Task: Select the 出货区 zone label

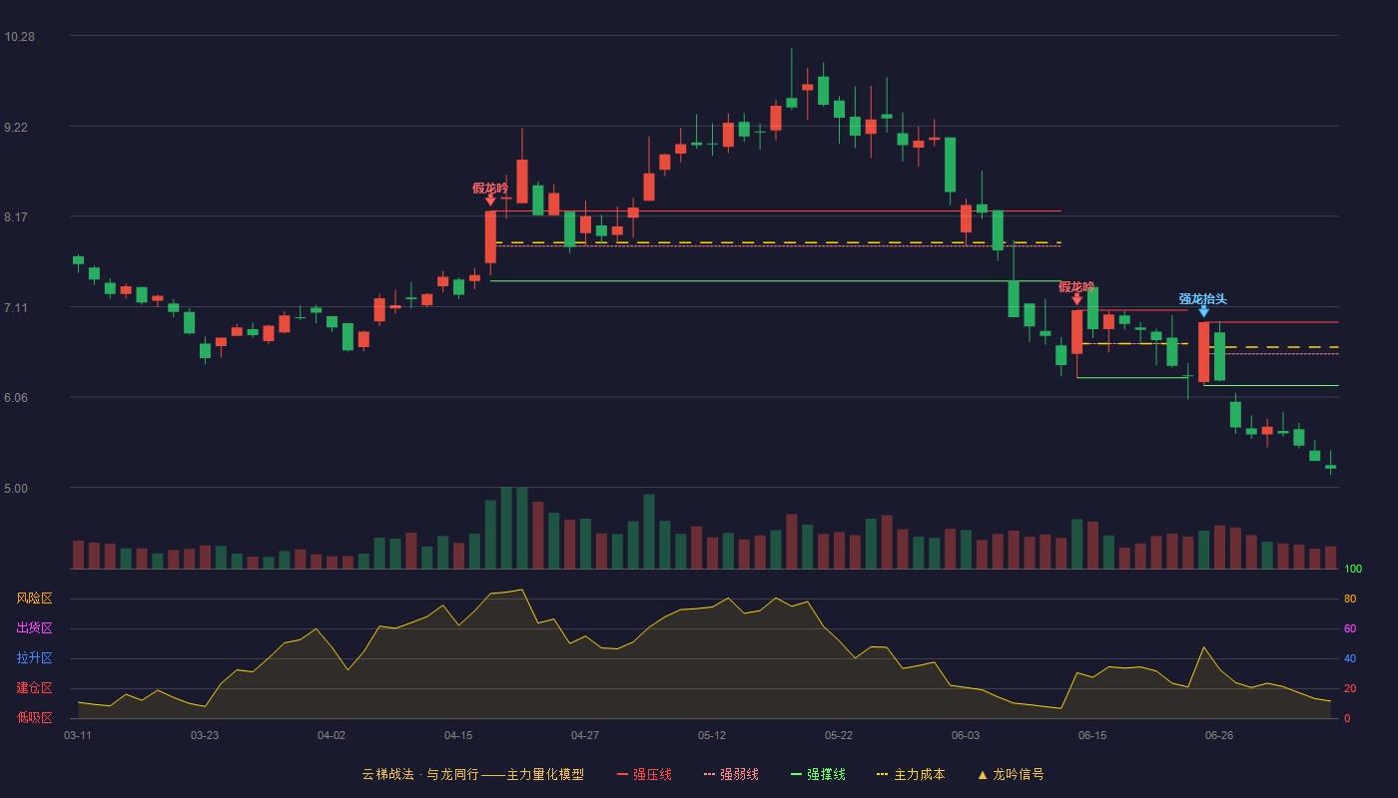Action: click(34, 628)
